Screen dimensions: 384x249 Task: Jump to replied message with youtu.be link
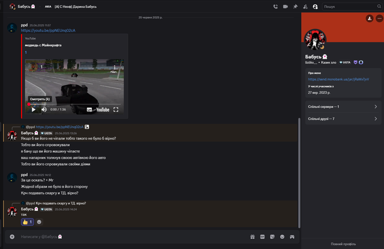coord(59,127)
